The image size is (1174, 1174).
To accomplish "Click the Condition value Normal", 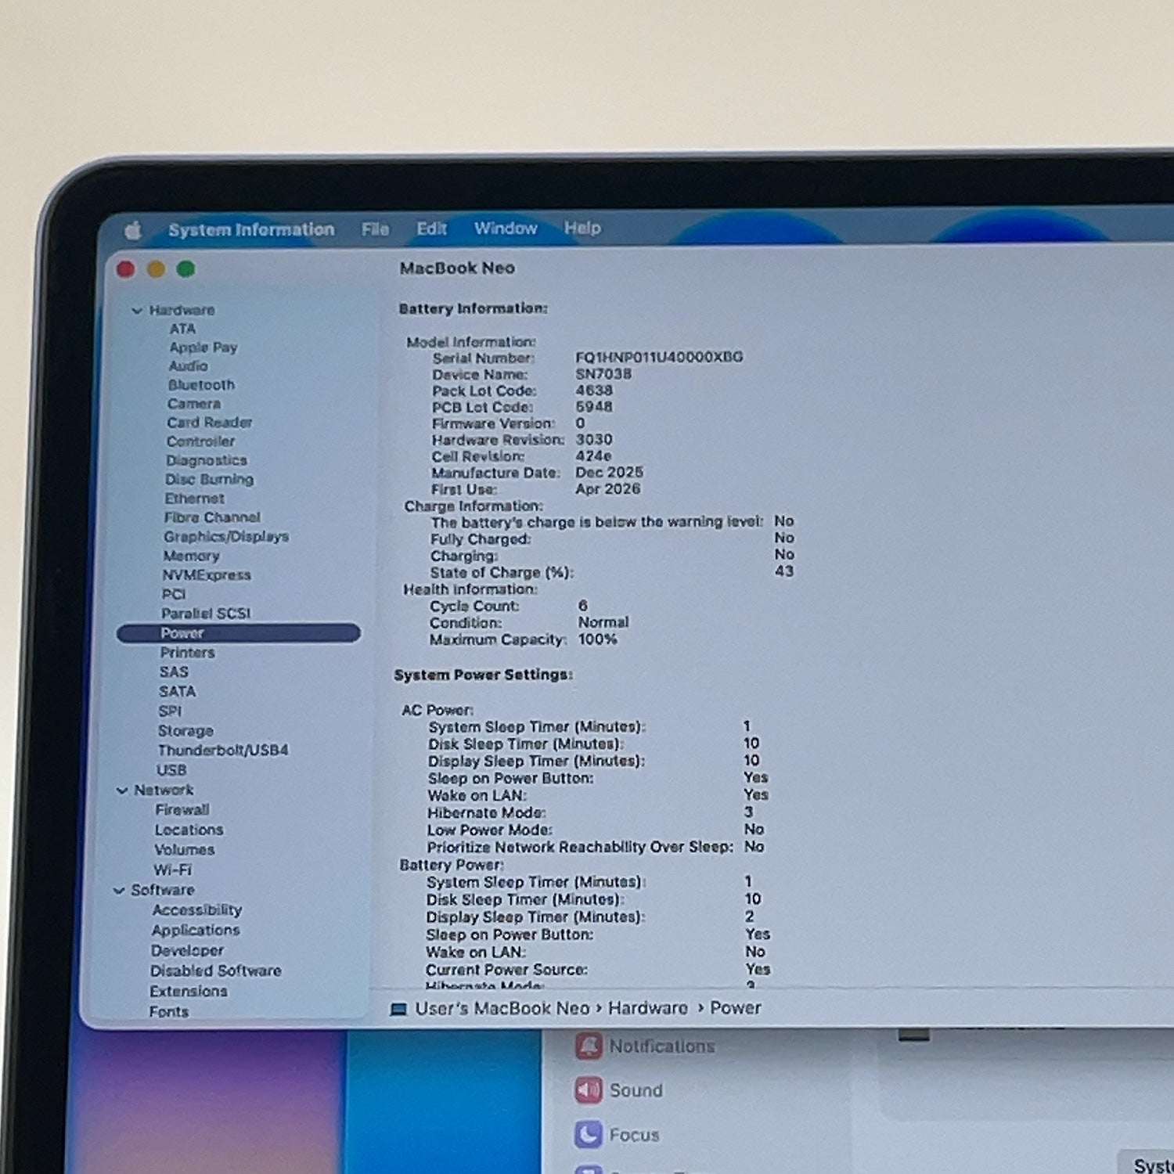I will tap(603, 623).
